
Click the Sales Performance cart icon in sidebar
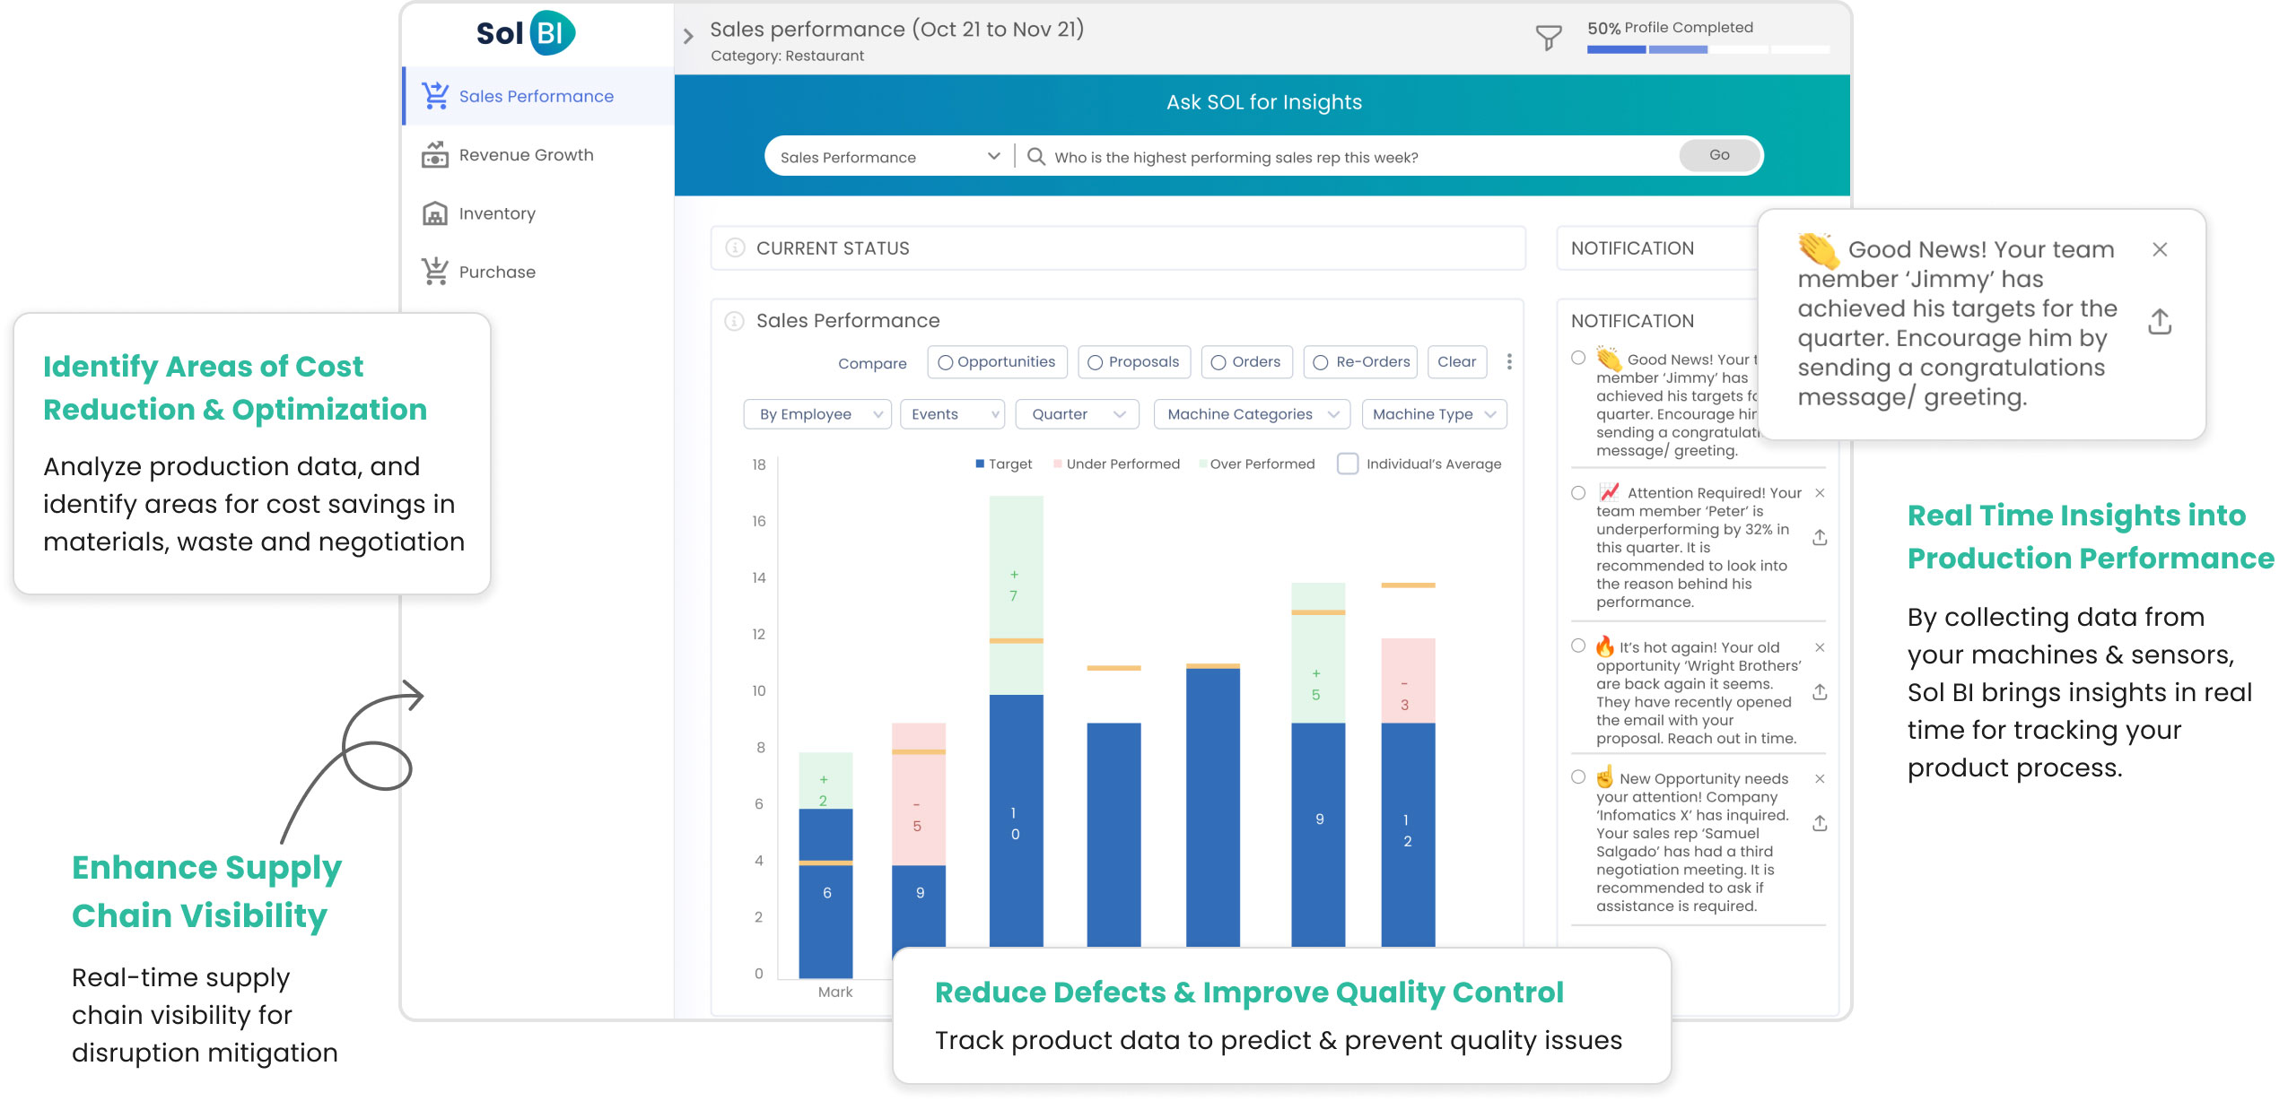click(435, 96)
